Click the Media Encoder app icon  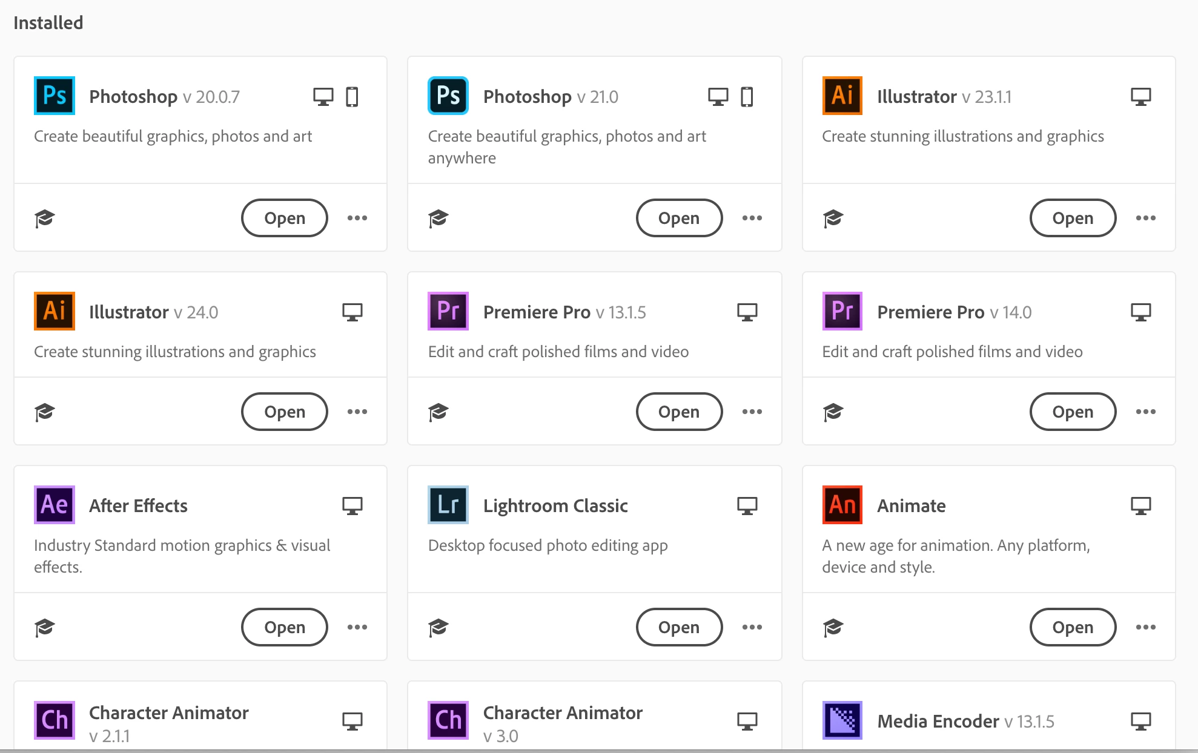[842, 720]
